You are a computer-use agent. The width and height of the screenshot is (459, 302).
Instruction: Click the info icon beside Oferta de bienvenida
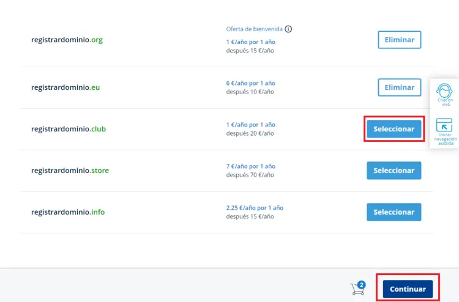(288, 29)
